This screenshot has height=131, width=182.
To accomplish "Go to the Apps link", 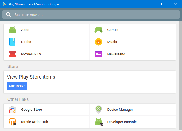I will click(25, 30).
